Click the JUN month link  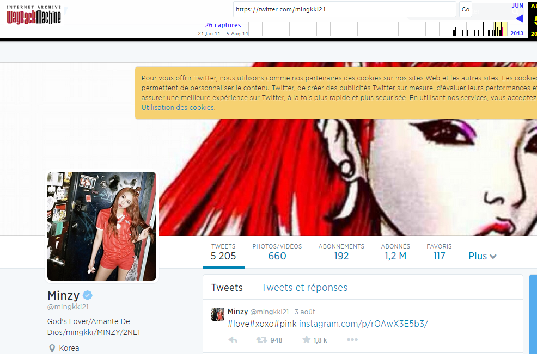pyautogui.click(x=517, y=5)
